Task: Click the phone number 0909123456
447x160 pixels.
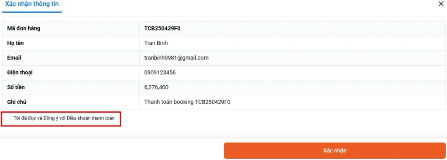Action: pyautogui.click(x=160, y=73)
